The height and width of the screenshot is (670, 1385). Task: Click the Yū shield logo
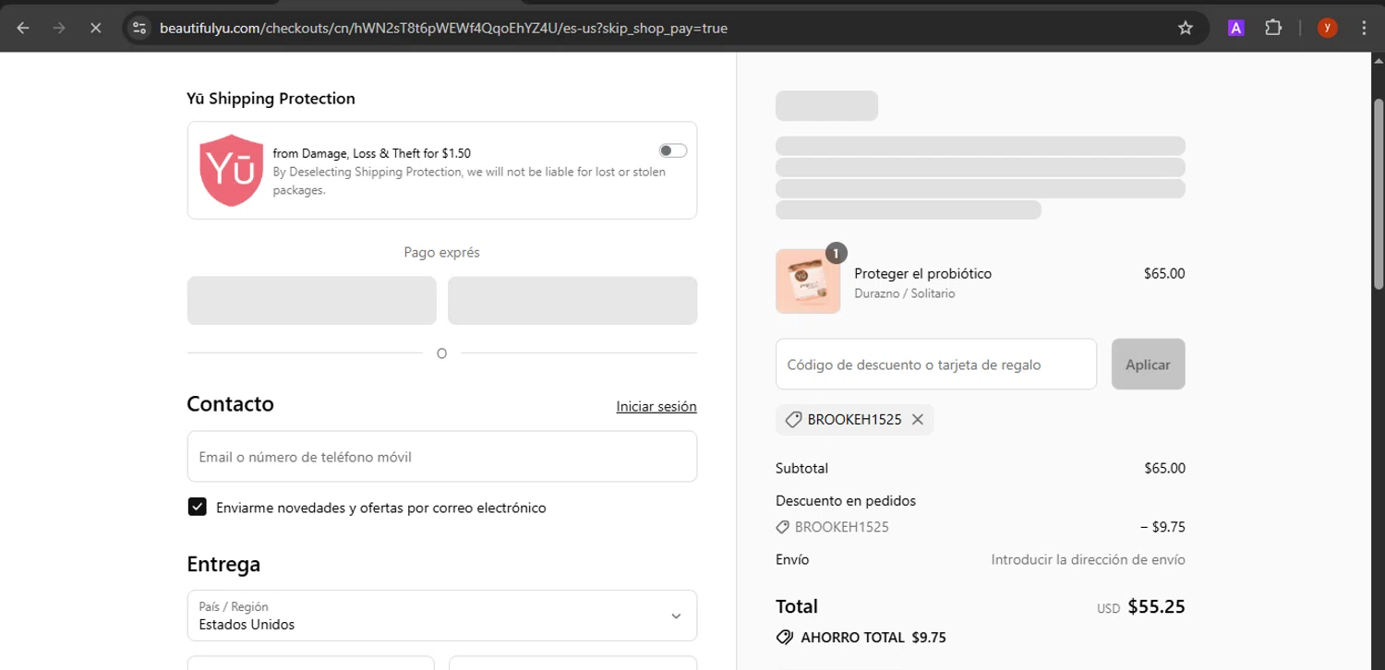[232, 170]
